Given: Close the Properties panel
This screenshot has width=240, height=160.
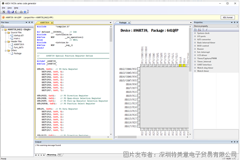Looking at the screenshot, I should pyautogui.click(x=237, y=22).
